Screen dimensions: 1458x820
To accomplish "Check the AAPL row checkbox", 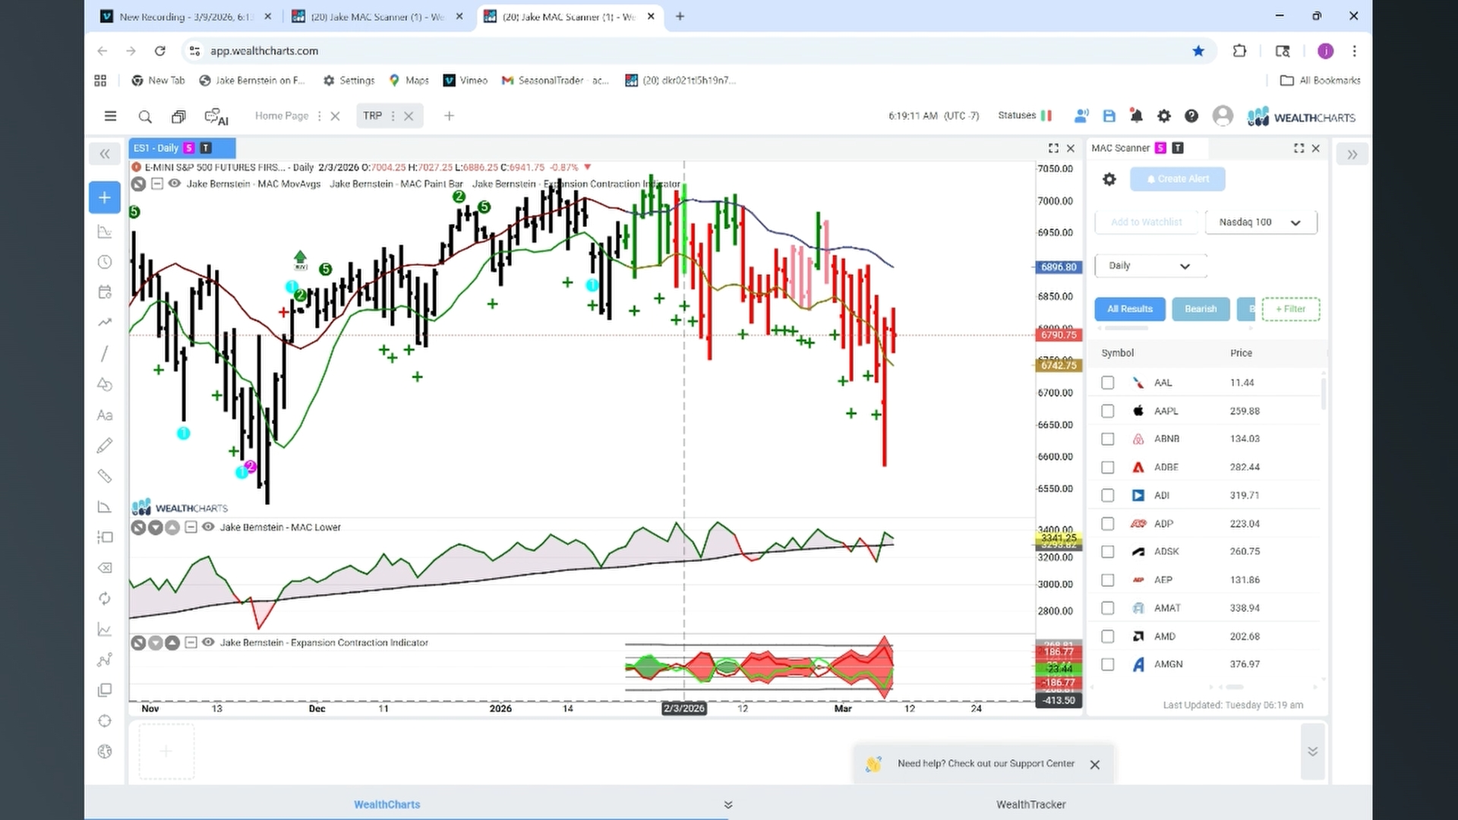I will (1108, 411).
